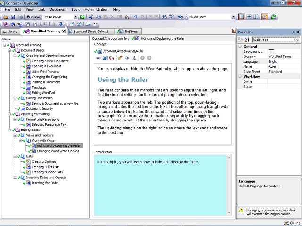Screen dimensions: 302x226
Task: Toggle the horizontal split layout button
Action: (249, 17)
